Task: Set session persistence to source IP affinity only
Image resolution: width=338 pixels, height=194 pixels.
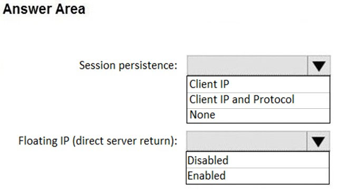Action: pyautogui.click(x=258, y=84)
